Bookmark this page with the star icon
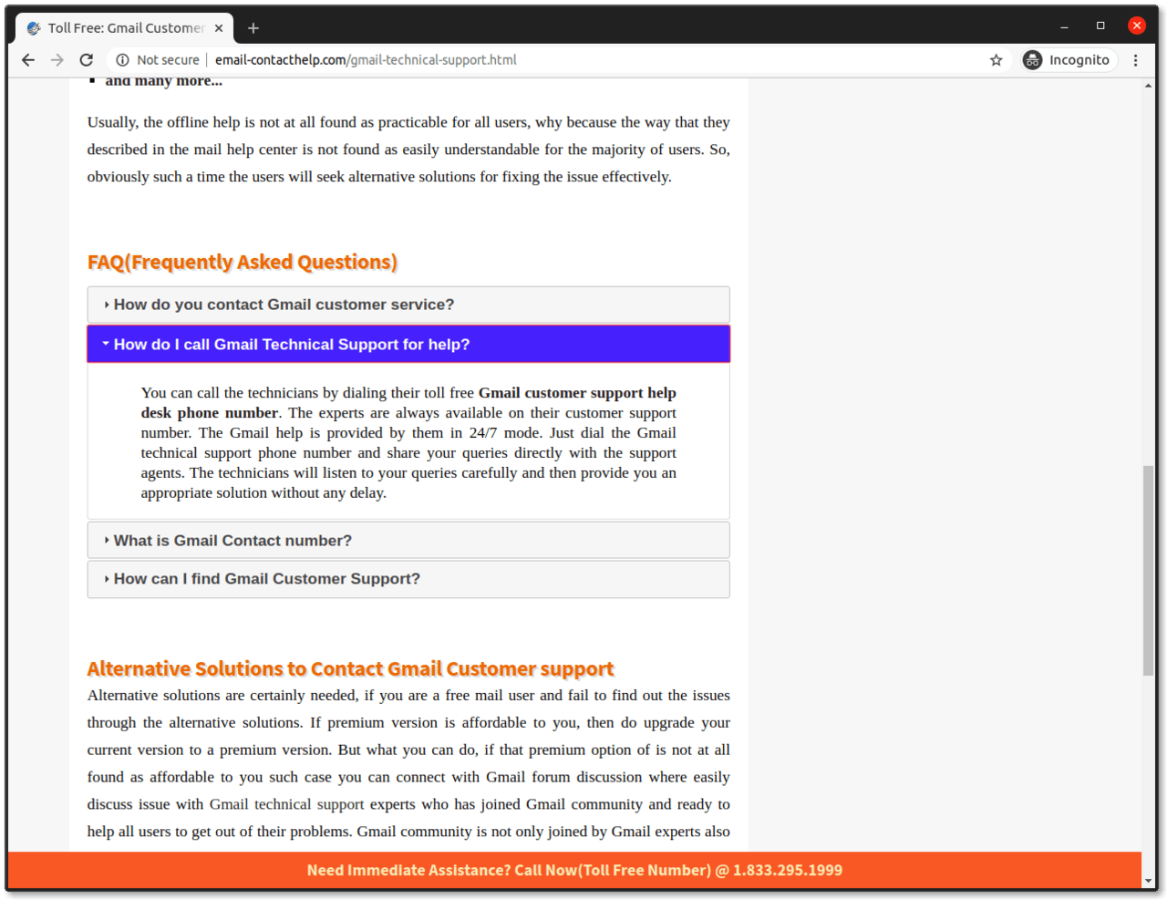The image size is (1167, 900). click(996, 60)
